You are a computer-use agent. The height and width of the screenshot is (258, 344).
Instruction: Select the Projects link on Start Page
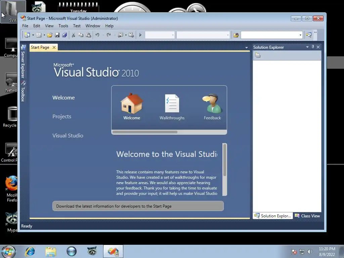pos(62,117)
